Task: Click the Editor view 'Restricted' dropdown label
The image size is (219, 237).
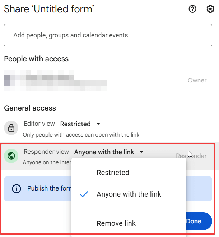Action: [75, 124]
